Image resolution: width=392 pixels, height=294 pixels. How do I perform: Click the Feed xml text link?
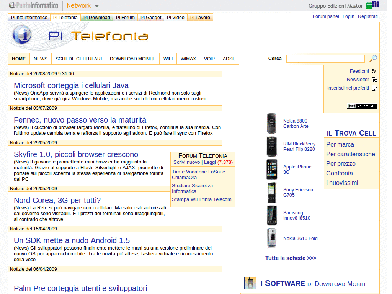(359, 71)
